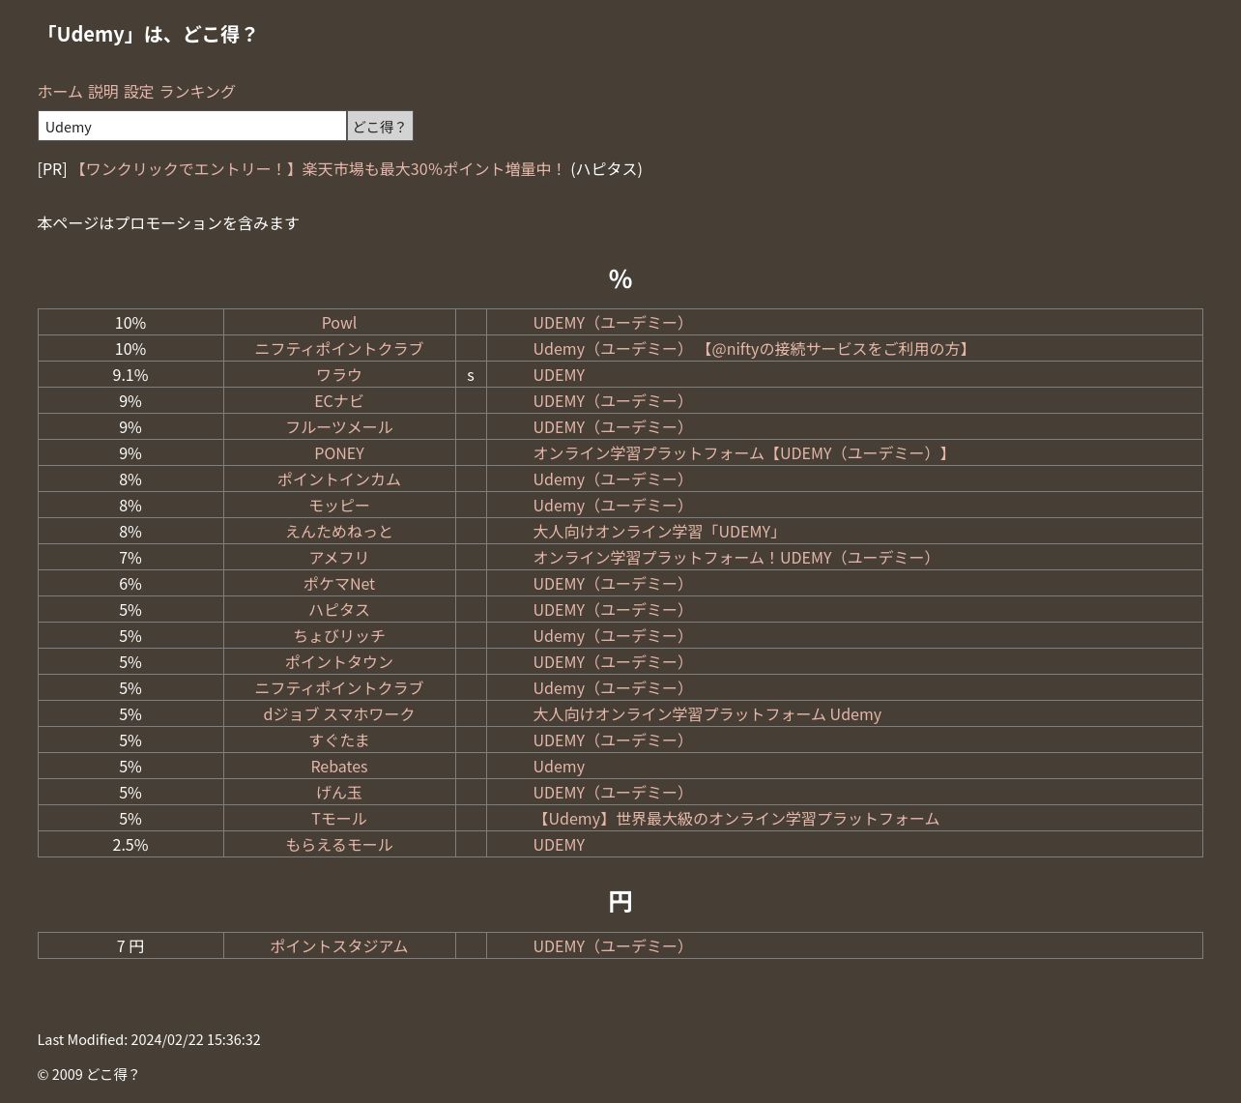The image size is (1241, 1103).
Task: Open the Tモール site link
Action: (339, 818)
